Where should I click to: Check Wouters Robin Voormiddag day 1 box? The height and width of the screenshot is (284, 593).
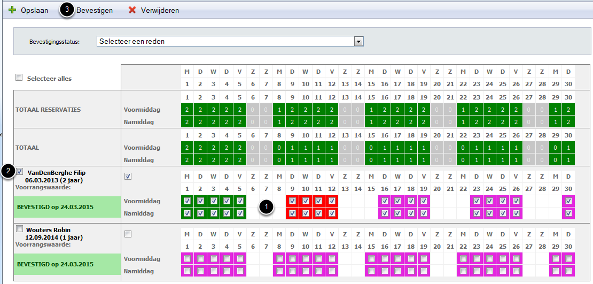tap(186, 258)
